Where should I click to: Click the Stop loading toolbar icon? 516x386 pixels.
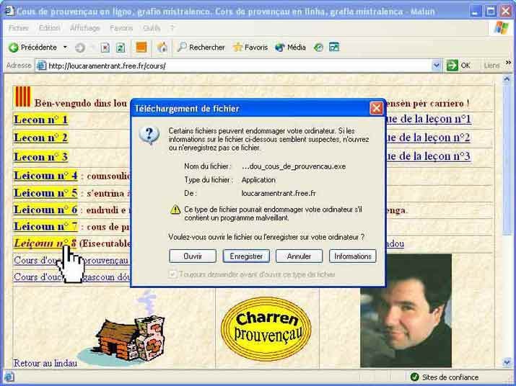[x=105, y=48]
